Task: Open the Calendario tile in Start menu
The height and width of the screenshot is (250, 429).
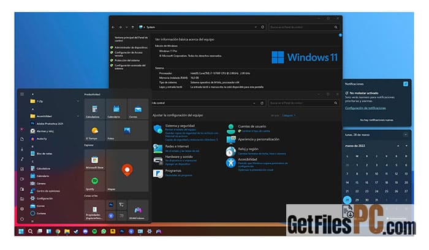Action: tap(116, 109)
